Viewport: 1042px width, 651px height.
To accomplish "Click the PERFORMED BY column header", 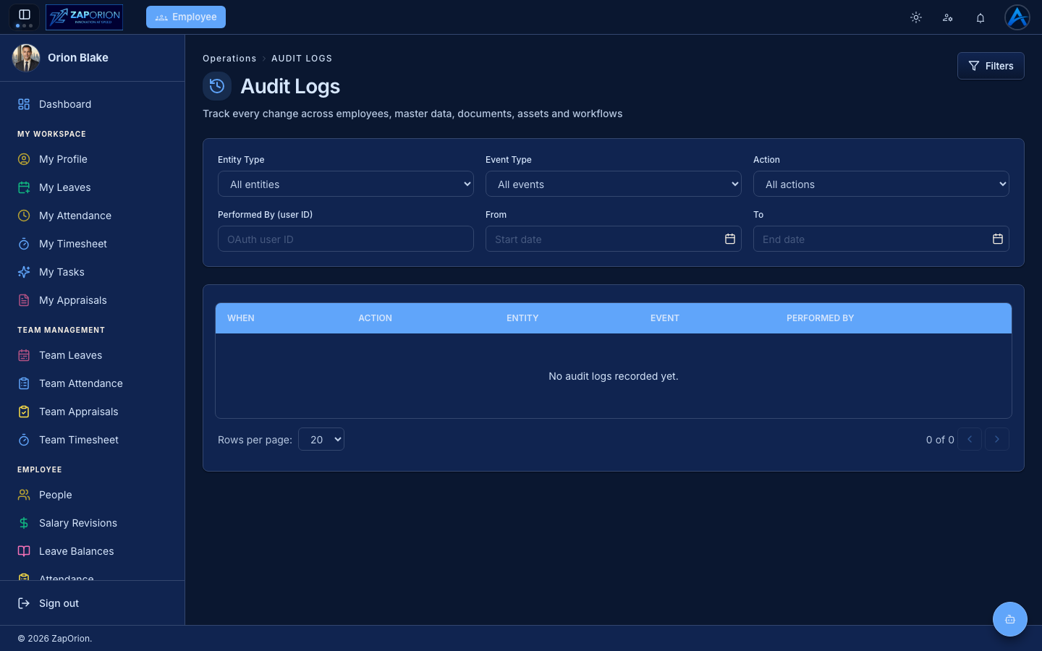I will tap(820, 318).
